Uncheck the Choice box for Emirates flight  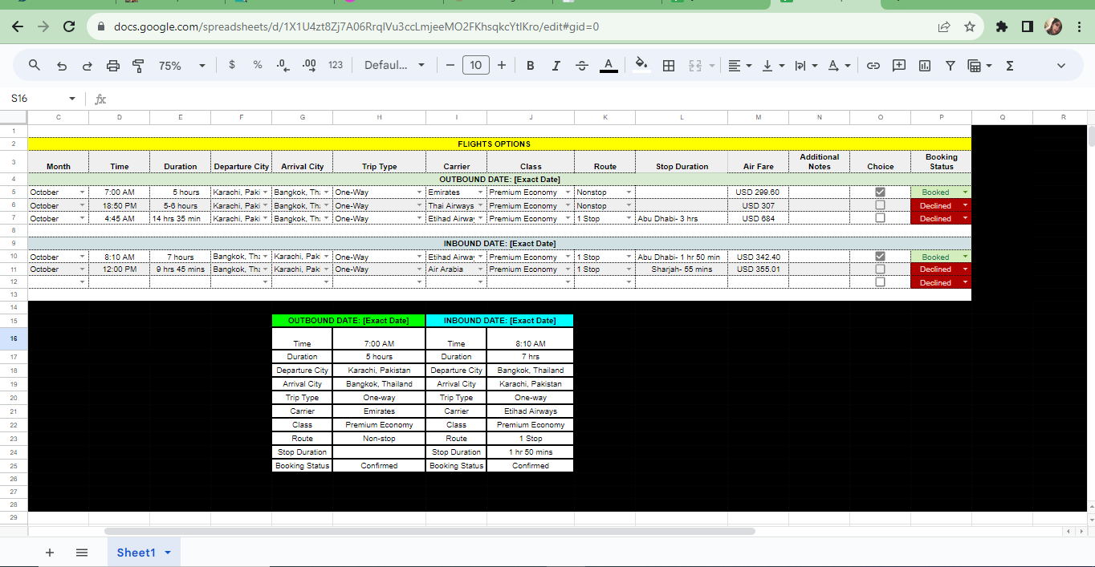tap(880, 192)
